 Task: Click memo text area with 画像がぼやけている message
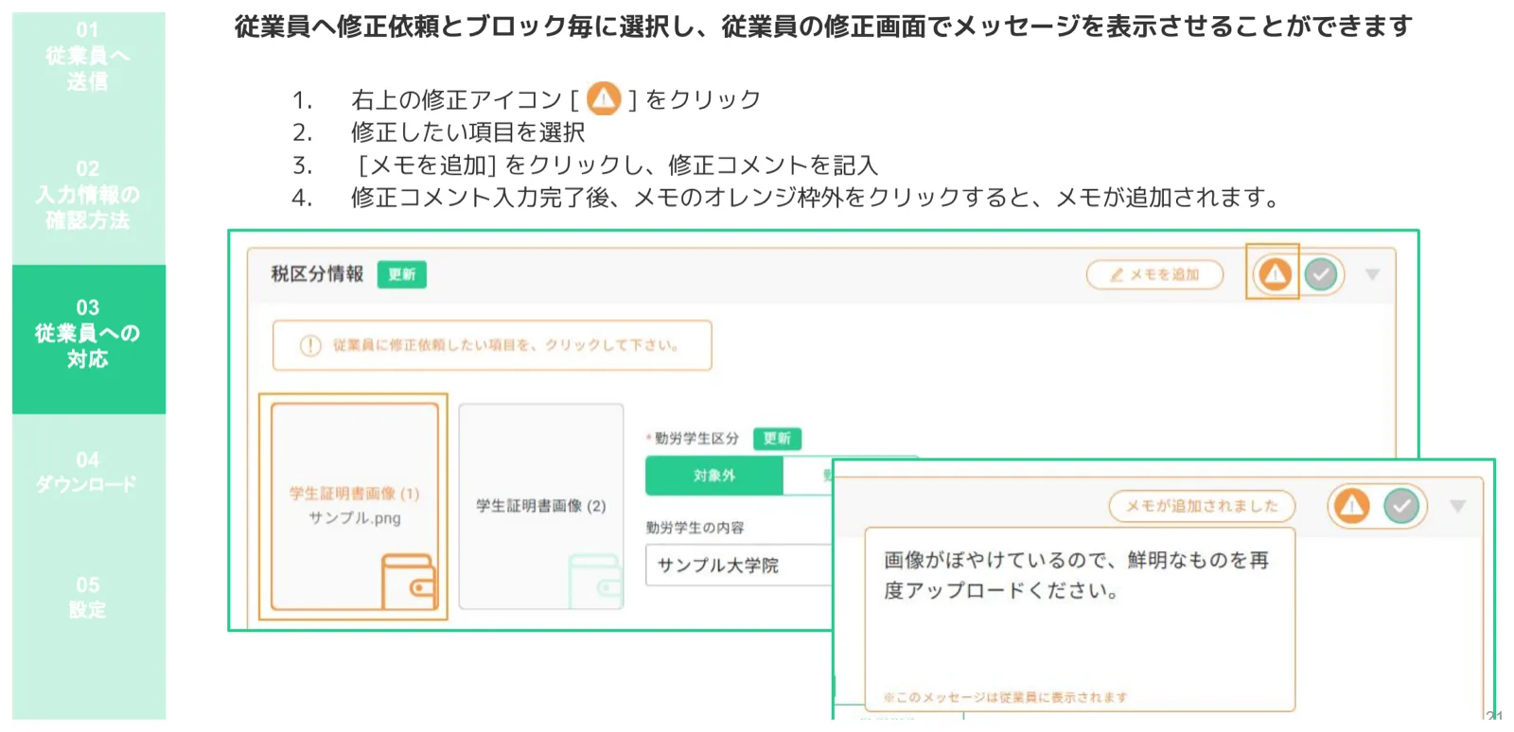coord(1080,619)
